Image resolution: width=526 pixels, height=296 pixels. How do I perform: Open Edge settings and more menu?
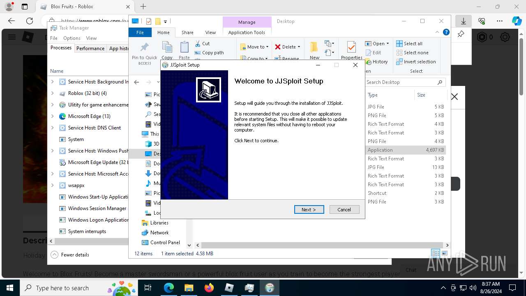pyautogui.click(x=500, y=21)
